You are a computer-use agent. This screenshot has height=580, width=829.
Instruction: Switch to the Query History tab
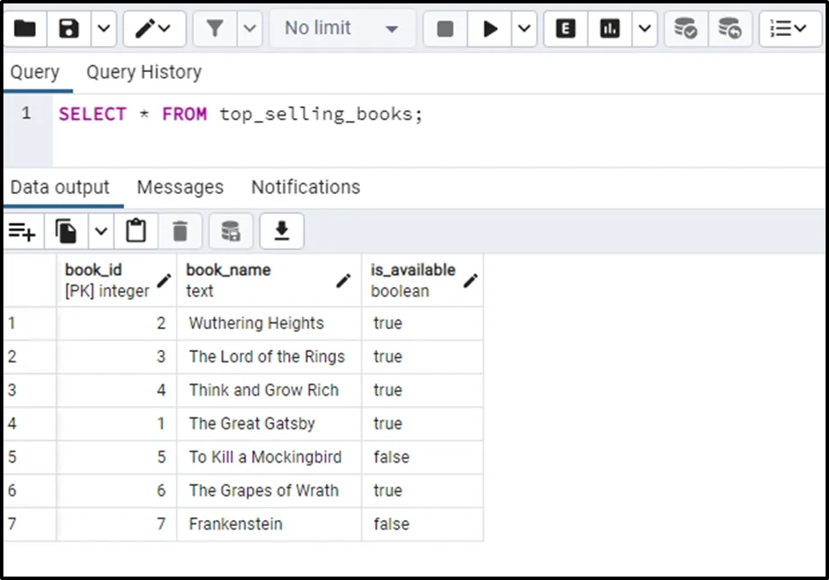click(143, 72)
